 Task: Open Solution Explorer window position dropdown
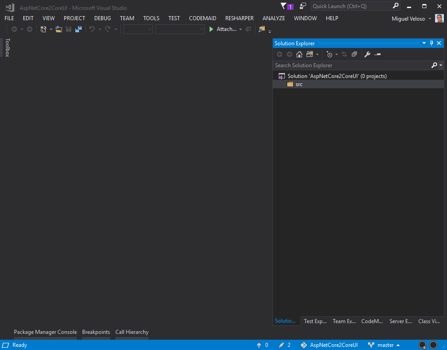click(424, 43)
